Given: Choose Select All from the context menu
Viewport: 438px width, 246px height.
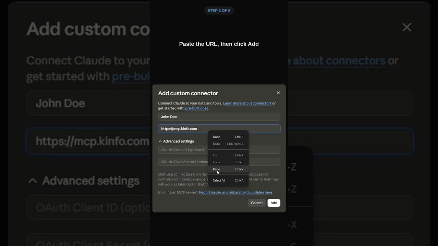Looking at the screenshot, I should [228, 180].
